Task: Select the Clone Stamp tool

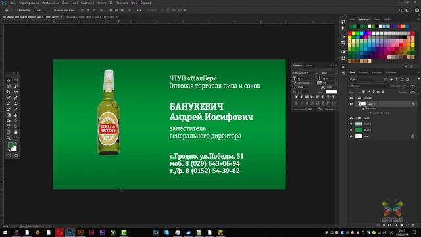Action: pos(16,104)
